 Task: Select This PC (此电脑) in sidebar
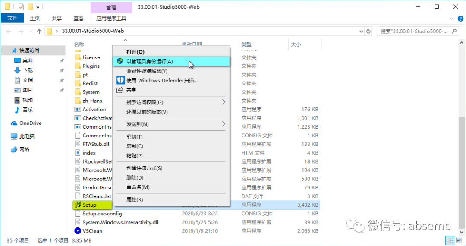(27, 136)
